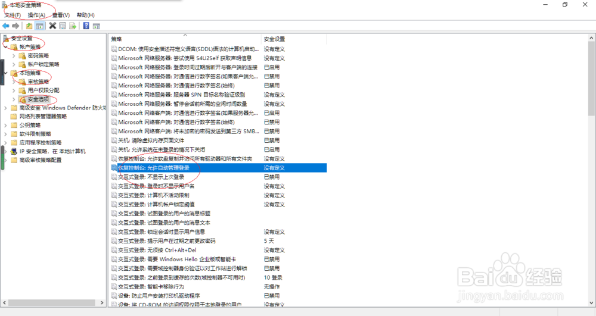
Task: Select the 审核策略 tree item
Action: pos(38,82)
